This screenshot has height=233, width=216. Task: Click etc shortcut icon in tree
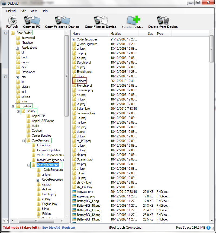[x=17, y=77]
